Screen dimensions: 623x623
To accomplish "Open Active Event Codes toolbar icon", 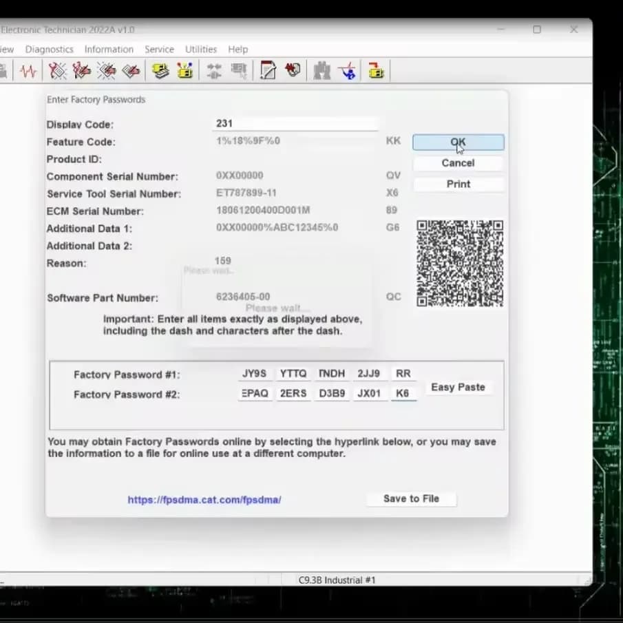I will 107,71.
